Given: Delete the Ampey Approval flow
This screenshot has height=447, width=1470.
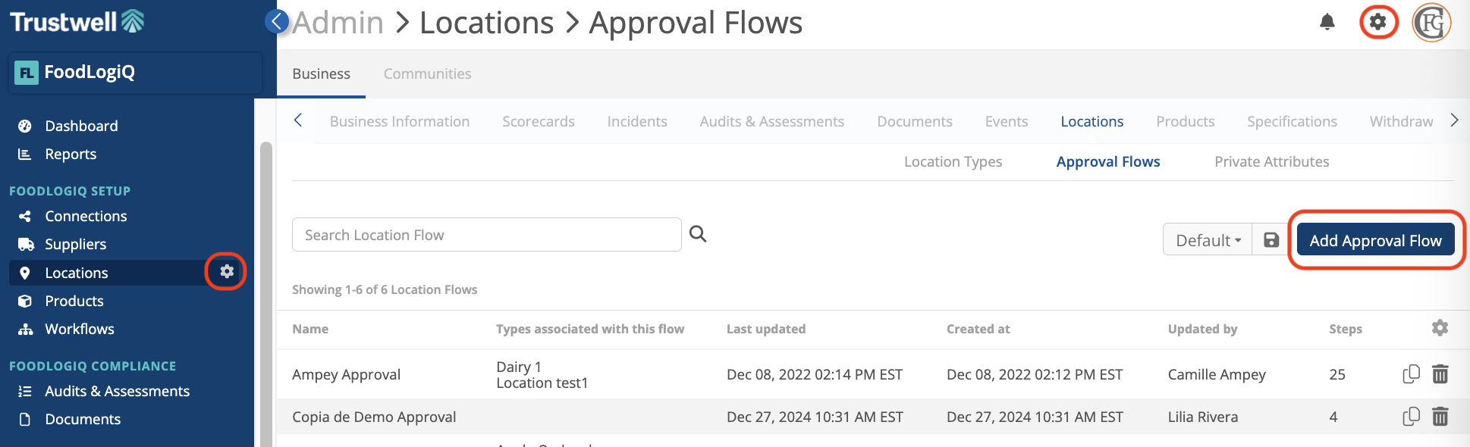Looking at the screenshot, I should pos(1440,374).
